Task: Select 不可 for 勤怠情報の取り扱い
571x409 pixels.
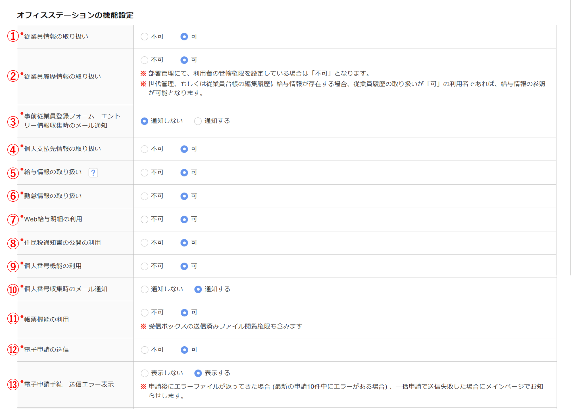Action: (144, 196)
